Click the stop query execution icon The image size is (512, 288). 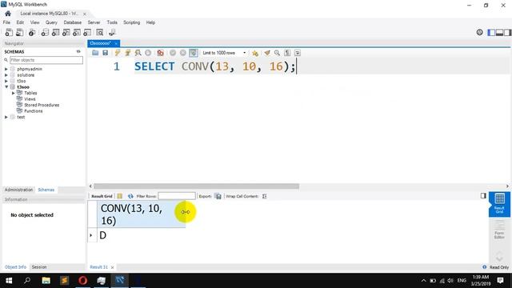tap(148, 53)
